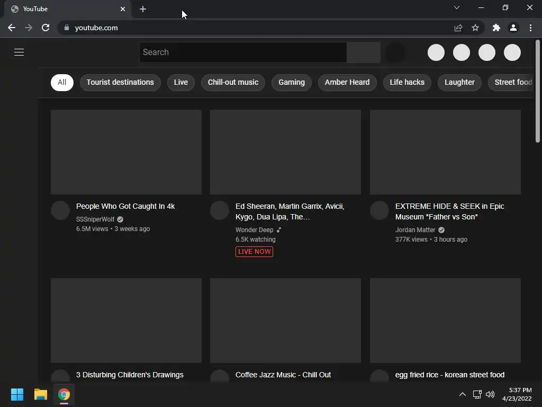Open a new tab with the plus button

coord(143,9)
